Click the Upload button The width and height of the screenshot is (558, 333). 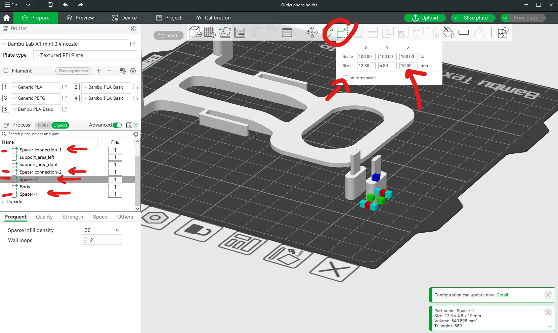tap(425, 18)
